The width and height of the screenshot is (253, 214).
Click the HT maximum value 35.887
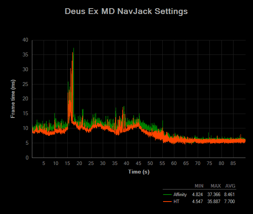[x=214, y=202]
